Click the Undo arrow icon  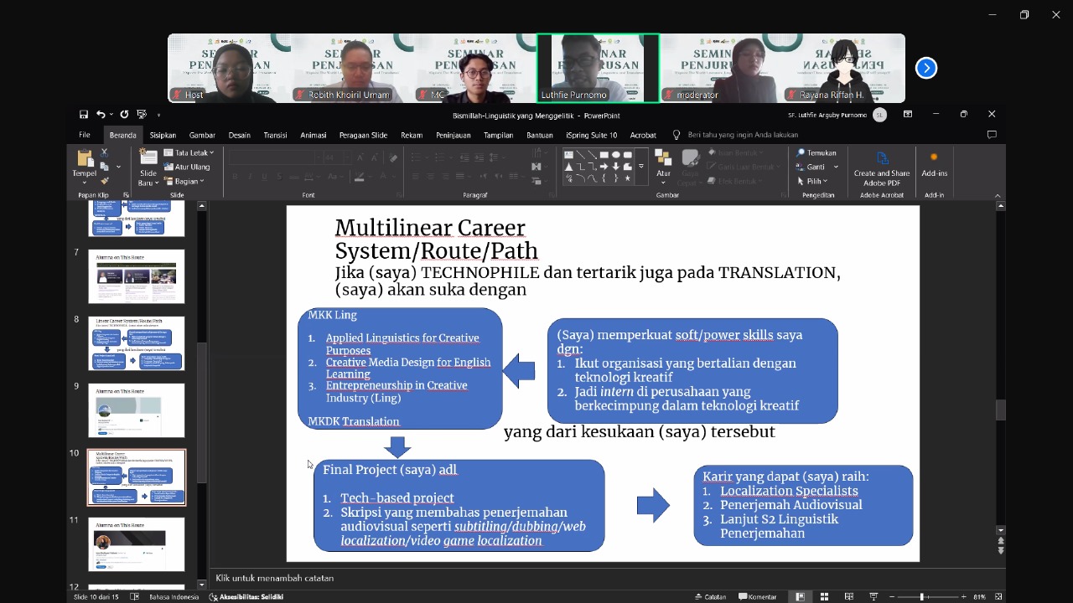click(x=101, y=115)
